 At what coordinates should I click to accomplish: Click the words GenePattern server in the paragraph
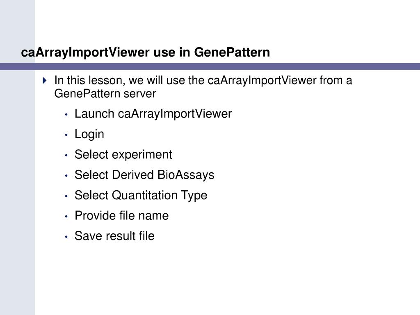[x=105, y=94]
